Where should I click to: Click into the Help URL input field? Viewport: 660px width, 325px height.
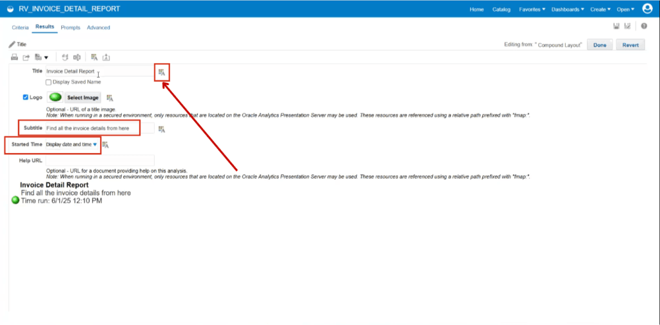pos(100,160)
